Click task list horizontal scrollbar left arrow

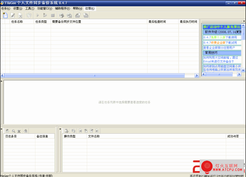pyautogui.click(x=2, y=76)
